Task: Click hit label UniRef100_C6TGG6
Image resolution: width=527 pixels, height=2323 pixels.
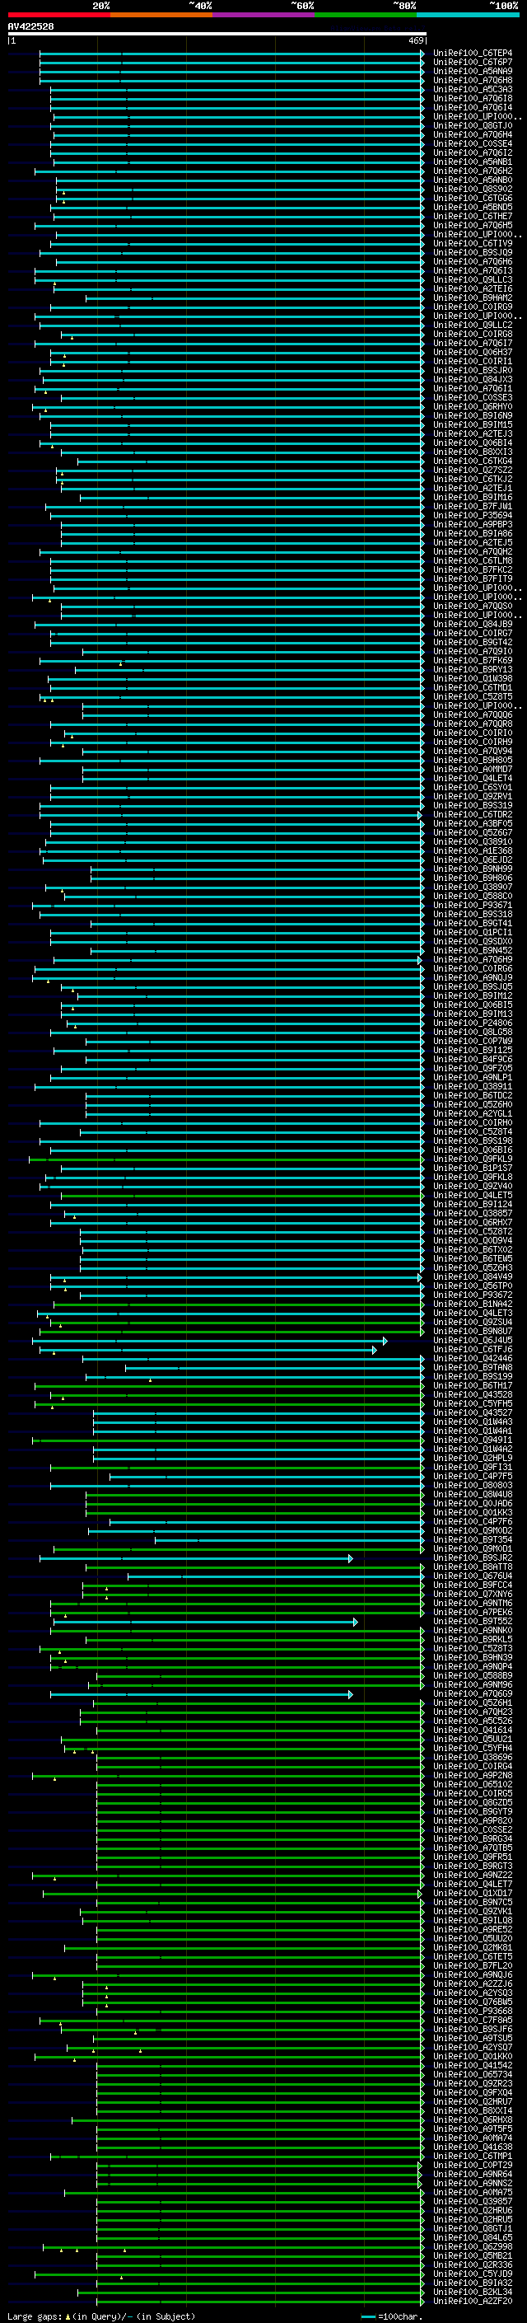Action: click(x=473, y=199)
